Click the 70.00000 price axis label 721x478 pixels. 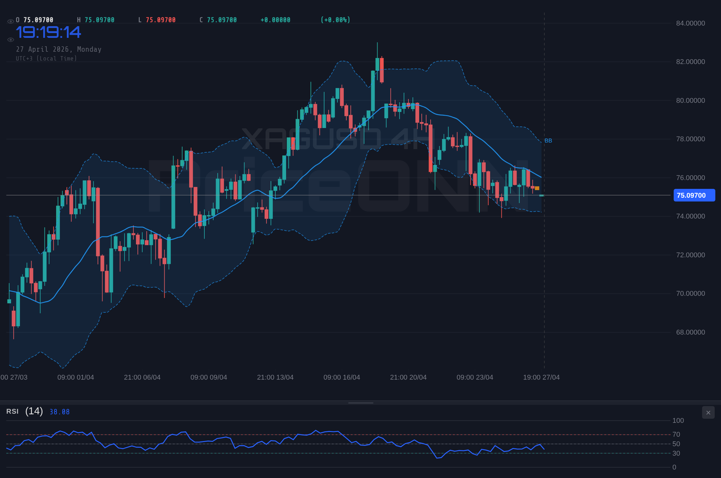pyautogui.click(x=690, y=294)
